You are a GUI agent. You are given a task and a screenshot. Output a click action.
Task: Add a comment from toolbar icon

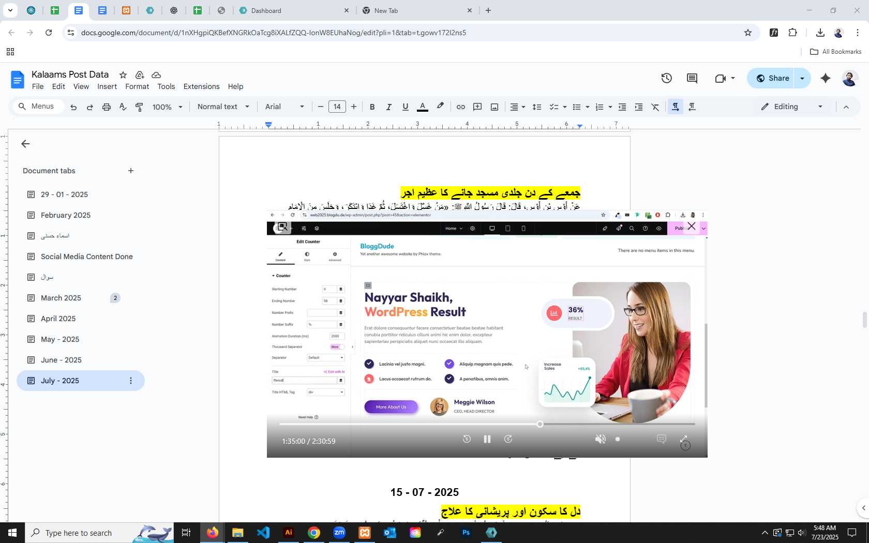coord(477,107)
